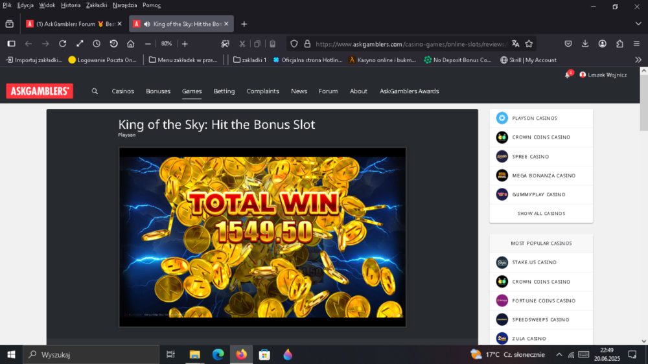
Task: Click the screenshot toolbar icon
Action: 226,43
